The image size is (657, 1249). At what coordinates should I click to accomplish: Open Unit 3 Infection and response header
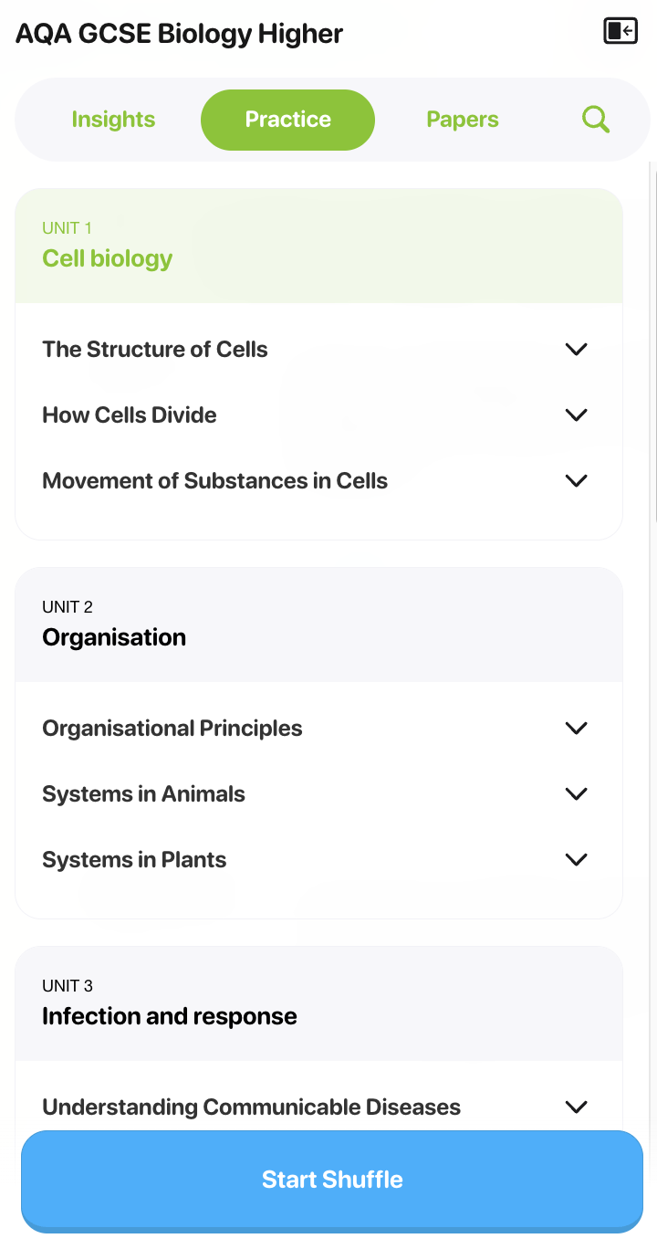(318, 1003)
